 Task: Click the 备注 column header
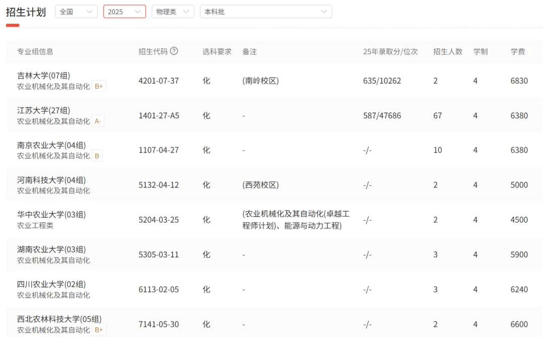(x=249, y=52)
